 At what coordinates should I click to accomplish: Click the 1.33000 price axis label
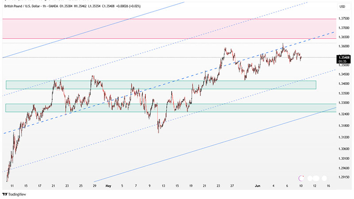(344, 103)
